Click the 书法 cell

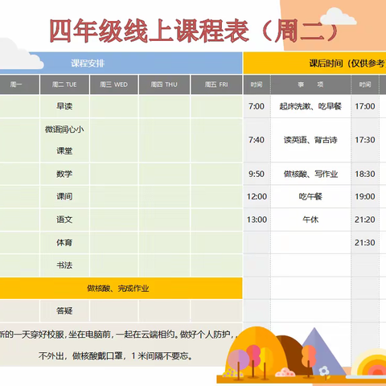tap(64, 265)
